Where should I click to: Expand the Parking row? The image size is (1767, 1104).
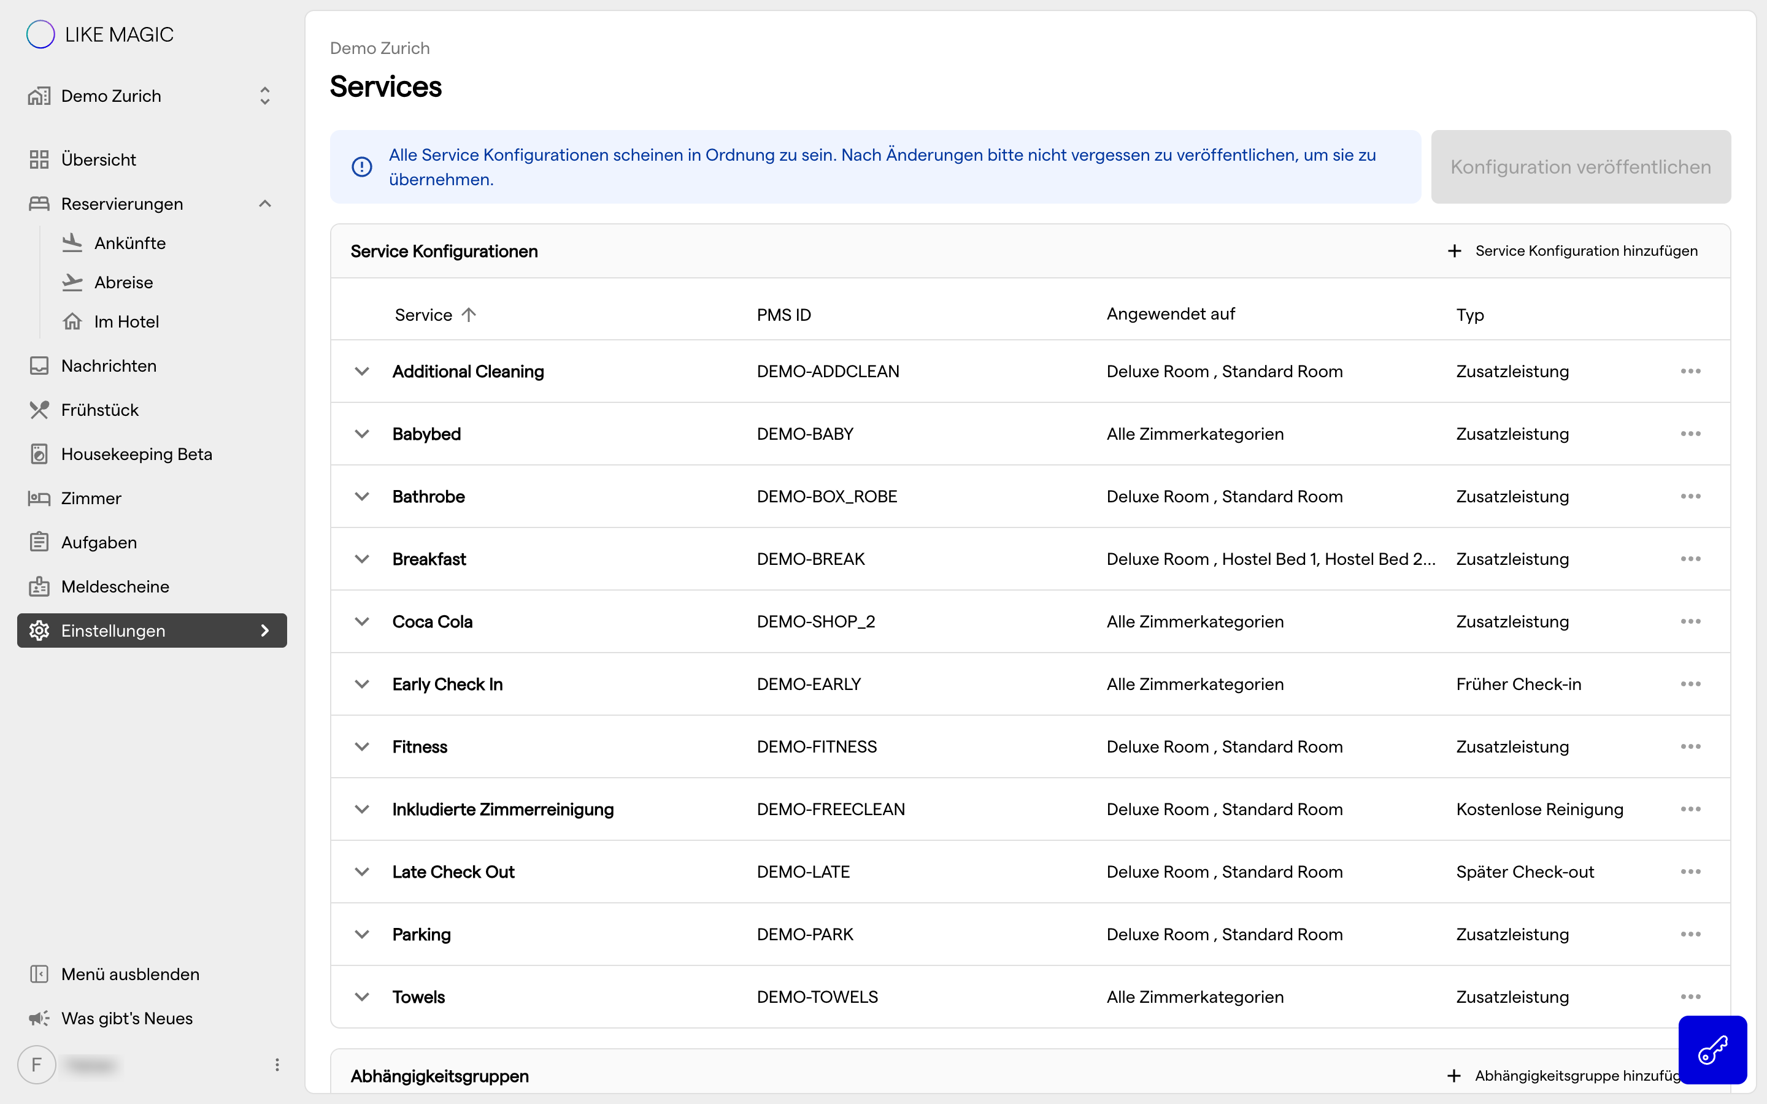(361, 934)
